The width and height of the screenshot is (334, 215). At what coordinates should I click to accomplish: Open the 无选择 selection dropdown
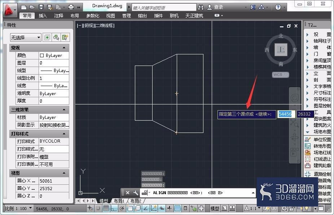[26, 37]
